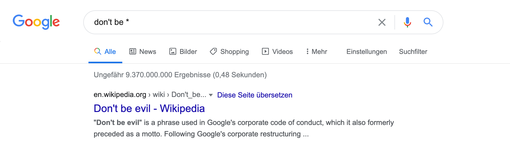Clear the search query with X
Image resolution: width=510 pixels, height=154 pixels.
382,22
